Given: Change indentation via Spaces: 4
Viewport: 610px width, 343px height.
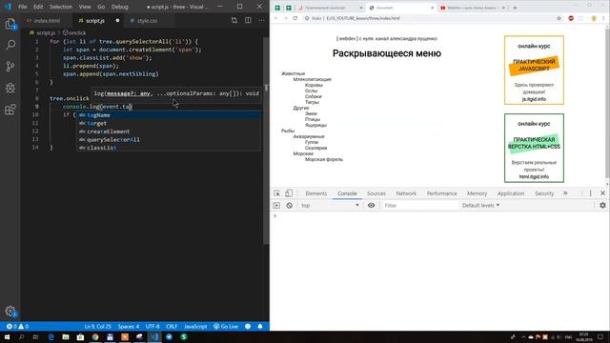Looking at the screenshot, I should pyautogui.click(x=129, y=326).
